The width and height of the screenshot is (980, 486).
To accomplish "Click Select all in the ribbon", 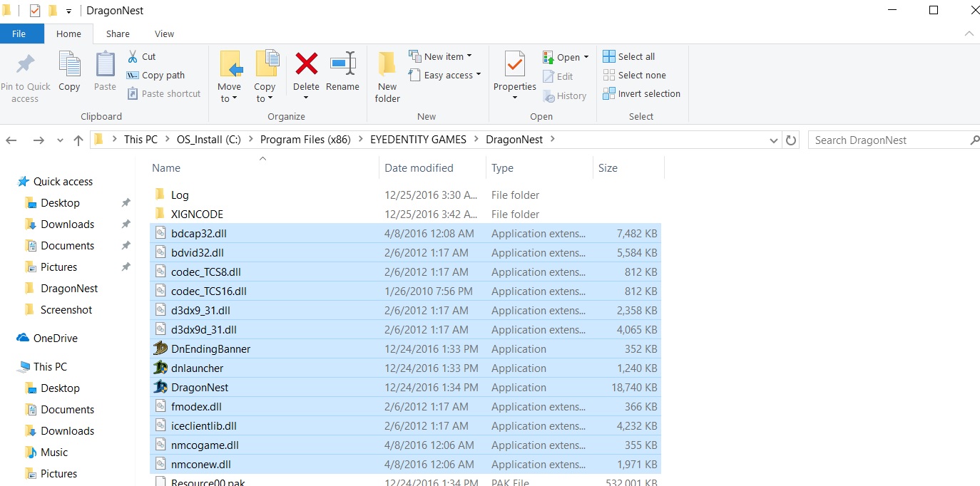I will [x=629, y=56].
